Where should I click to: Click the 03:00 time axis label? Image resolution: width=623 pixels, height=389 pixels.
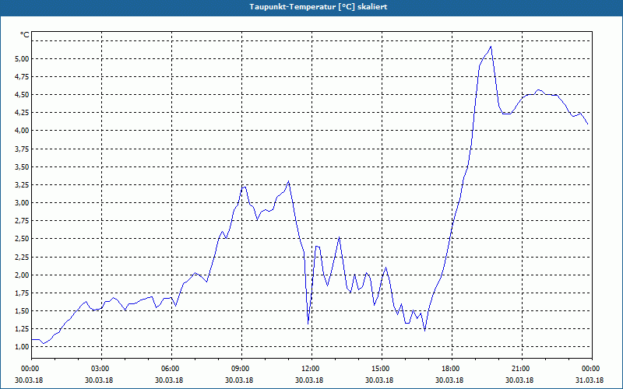point(102,369)
